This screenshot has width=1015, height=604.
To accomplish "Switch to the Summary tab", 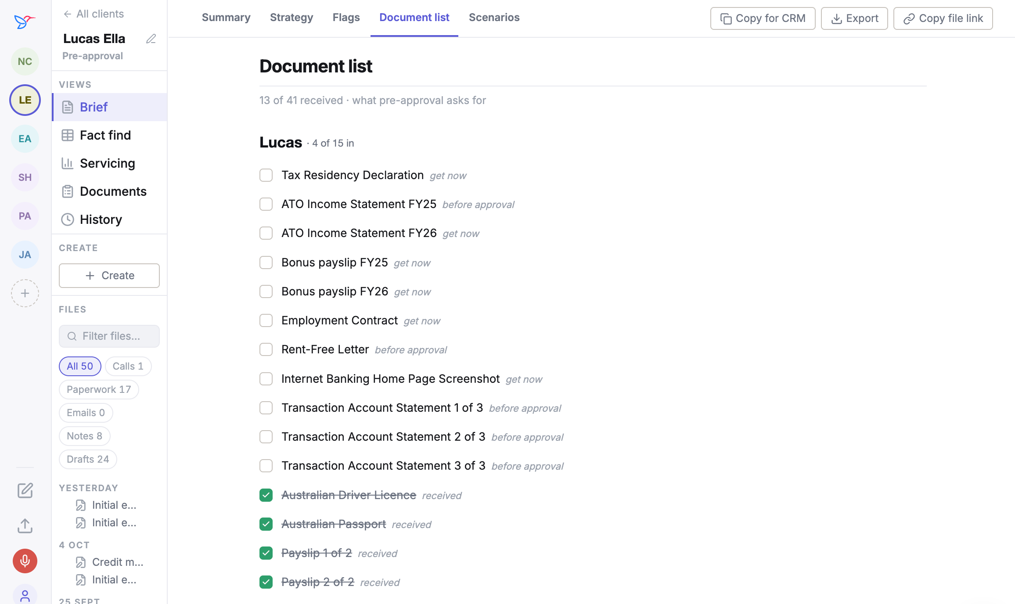I will (x=226, y=18).
